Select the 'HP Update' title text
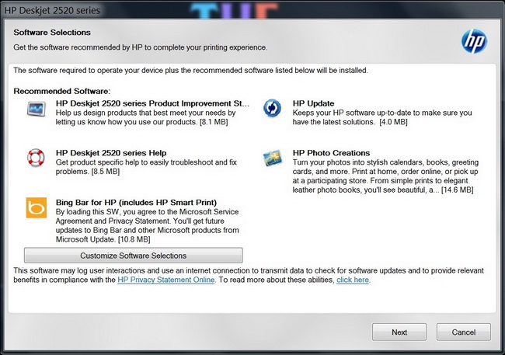 click(313, 103)
